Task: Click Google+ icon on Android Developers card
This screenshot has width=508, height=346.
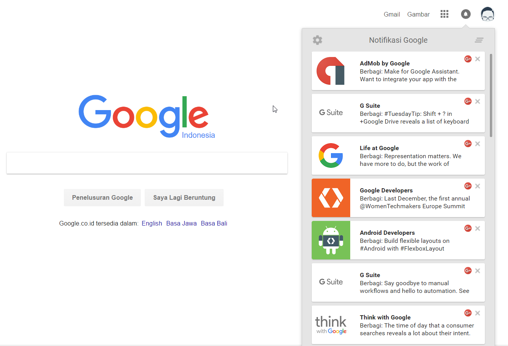Action: tap(468, 228)
